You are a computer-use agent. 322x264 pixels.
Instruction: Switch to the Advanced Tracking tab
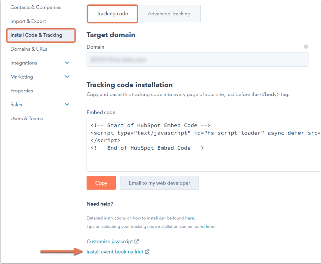tap(169, 14)
